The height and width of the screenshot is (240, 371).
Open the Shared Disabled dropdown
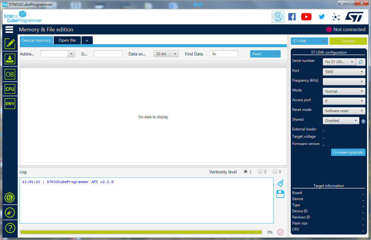[341, 121]
